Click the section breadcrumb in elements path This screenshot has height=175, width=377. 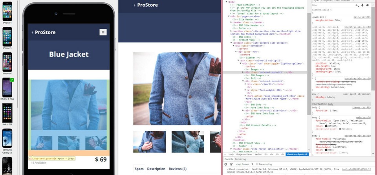click(x=258, y=154)
